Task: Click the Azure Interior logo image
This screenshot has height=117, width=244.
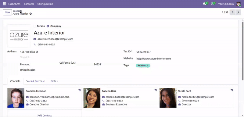Action: 19,36
